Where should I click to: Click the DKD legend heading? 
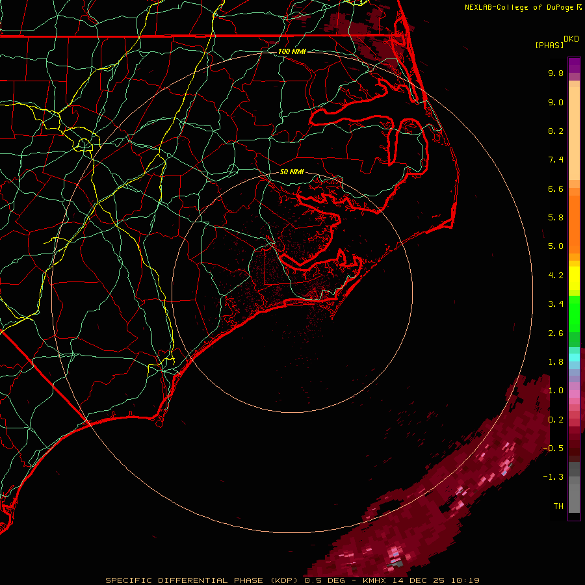(x=571, y=39)
